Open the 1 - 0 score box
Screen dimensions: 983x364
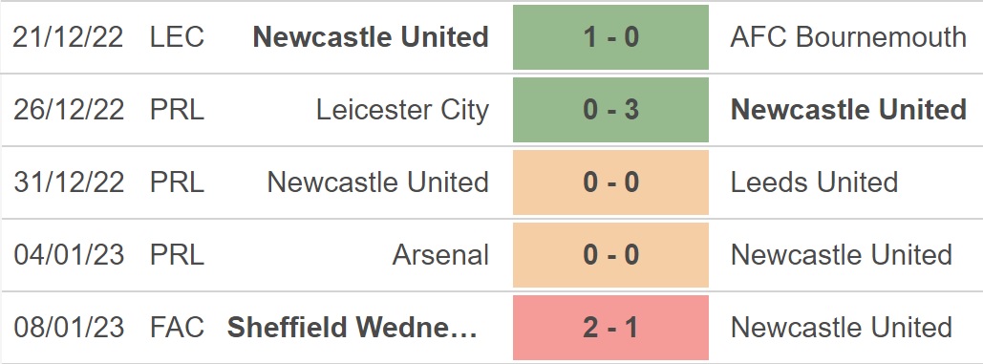tap(610, 37)
